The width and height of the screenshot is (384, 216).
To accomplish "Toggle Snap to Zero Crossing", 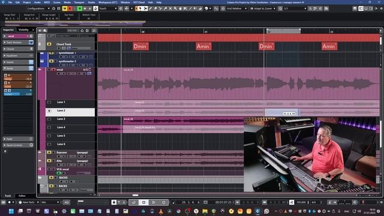I will click(x=216, y=8).
